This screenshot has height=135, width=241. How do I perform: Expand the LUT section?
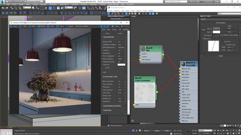point(102,72)
